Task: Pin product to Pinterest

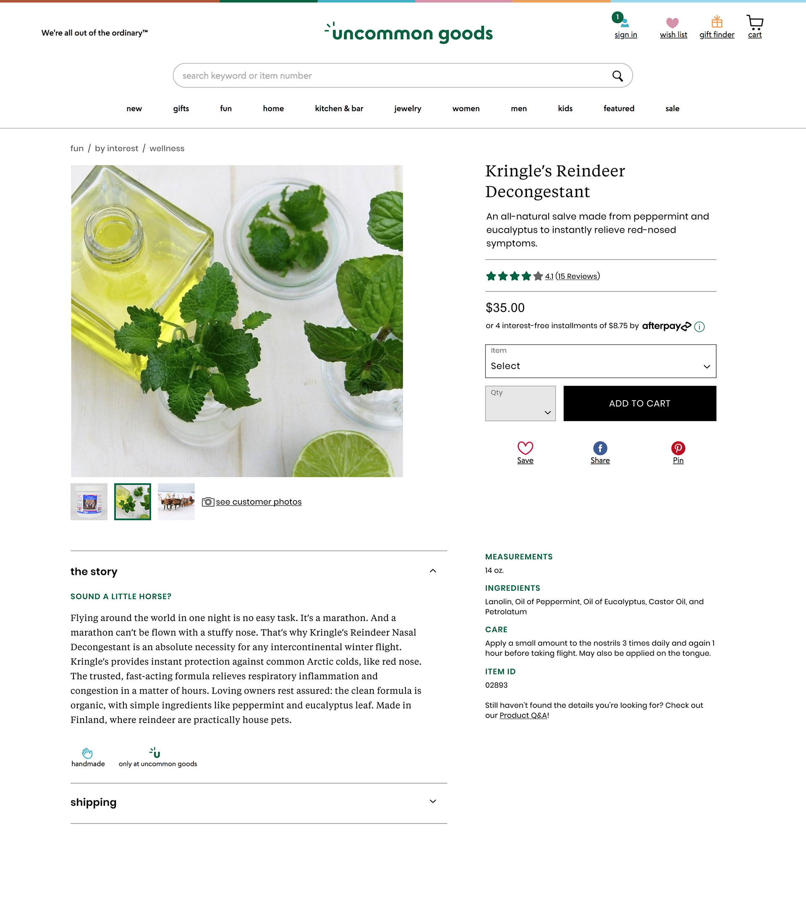Action: pyautogui.click(x=678, y=448)
